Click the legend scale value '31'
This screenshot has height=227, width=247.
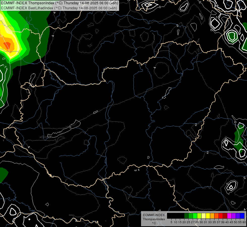(x=206, y=222)
